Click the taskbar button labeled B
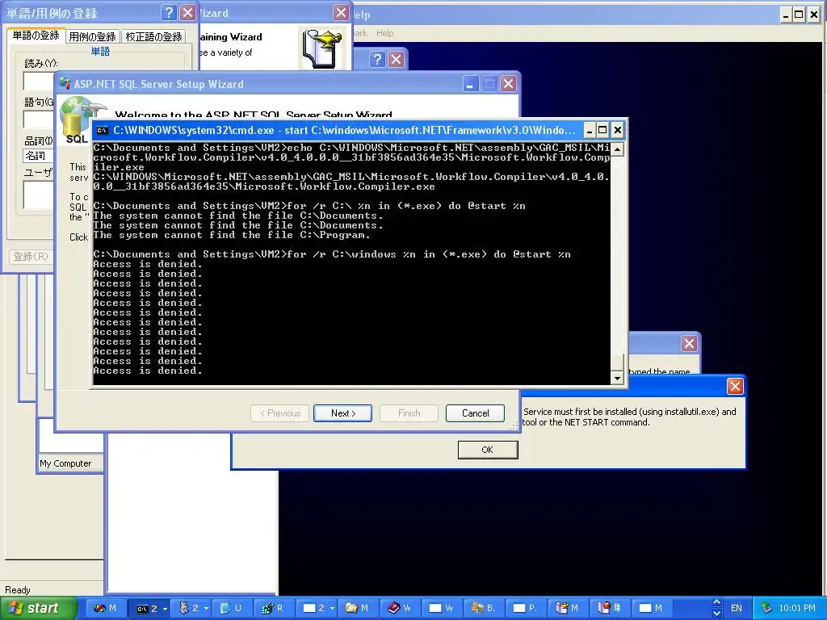 point(483,609)
